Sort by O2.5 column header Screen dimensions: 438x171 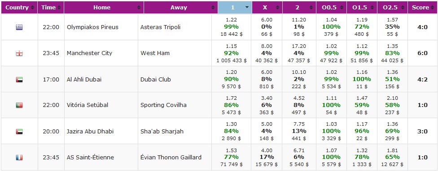pyautogui.click(x=392, y=8)
